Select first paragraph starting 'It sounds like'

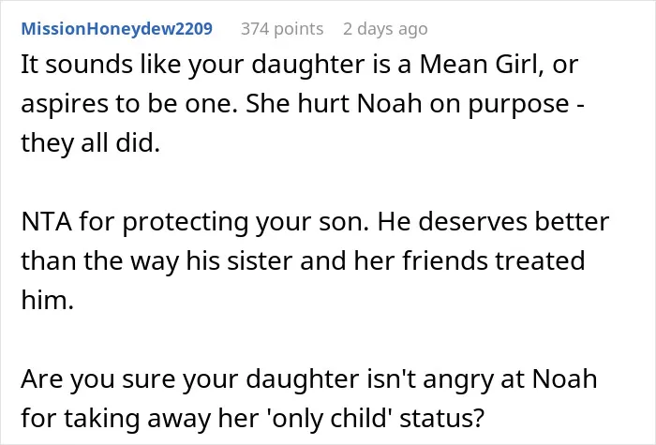click(303, 104)
